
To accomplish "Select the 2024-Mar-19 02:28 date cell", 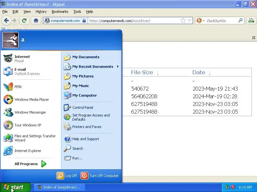I will tap(215, 96).
